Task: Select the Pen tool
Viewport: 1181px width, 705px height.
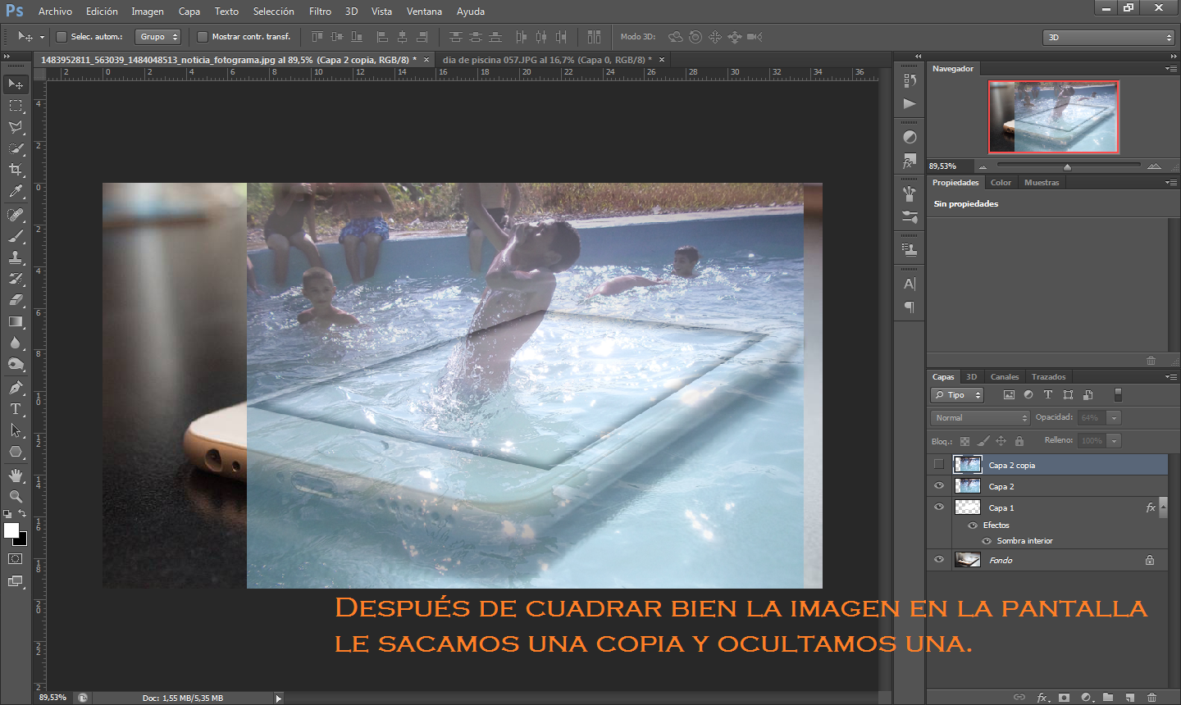Action: tap(16, 388)
